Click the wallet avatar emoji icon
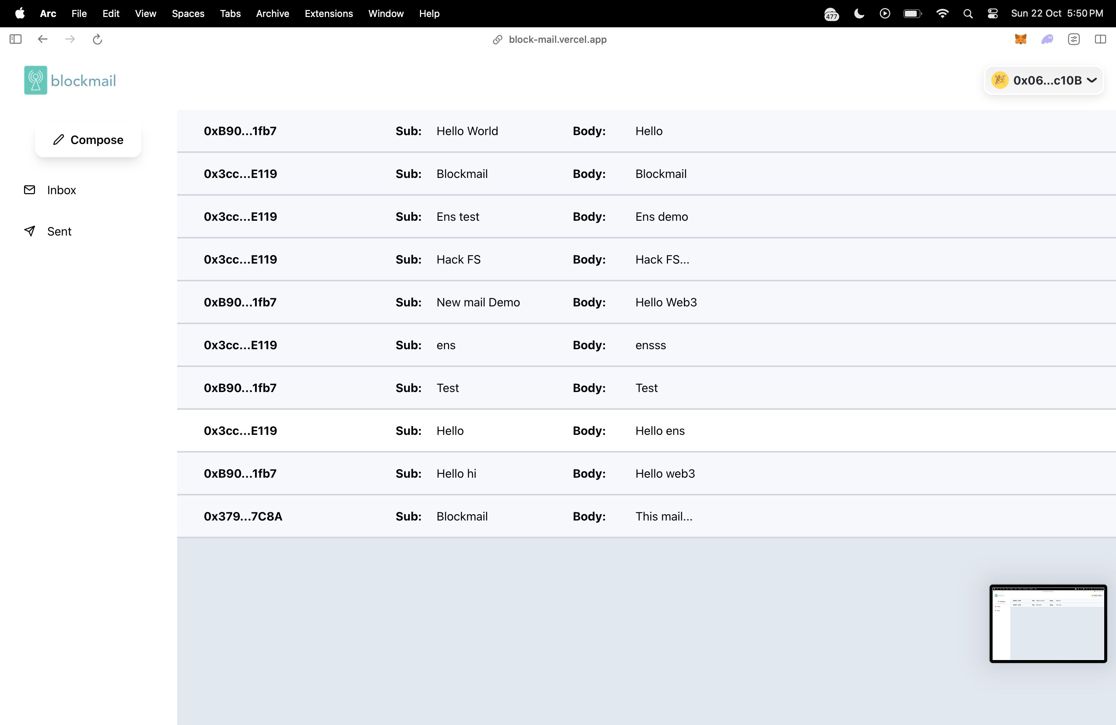1116x725 pixels. tap(1000, 80)
